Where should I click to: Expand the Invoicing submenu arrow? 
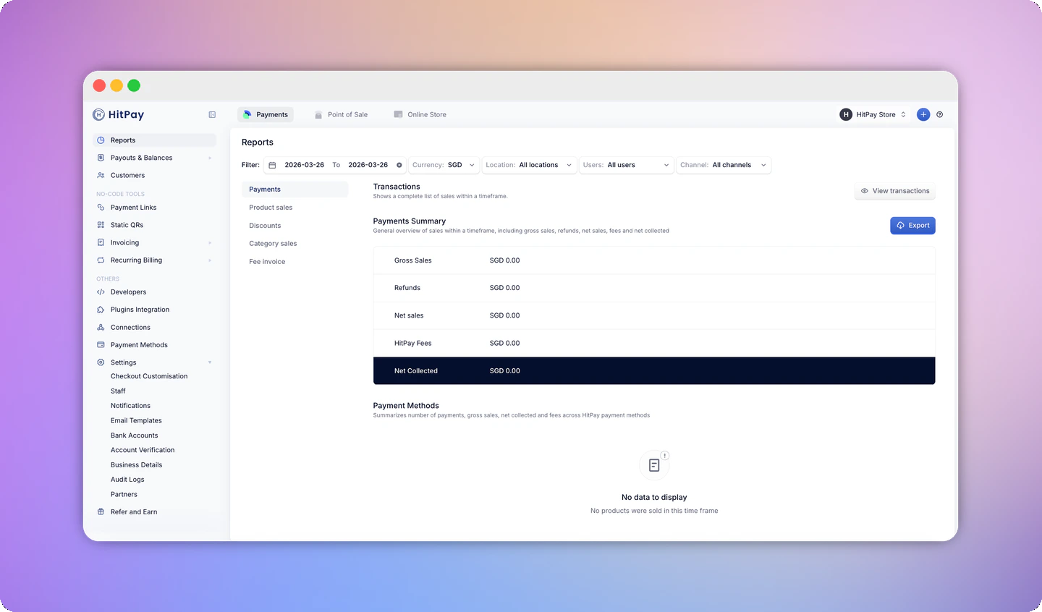point(210,242)
